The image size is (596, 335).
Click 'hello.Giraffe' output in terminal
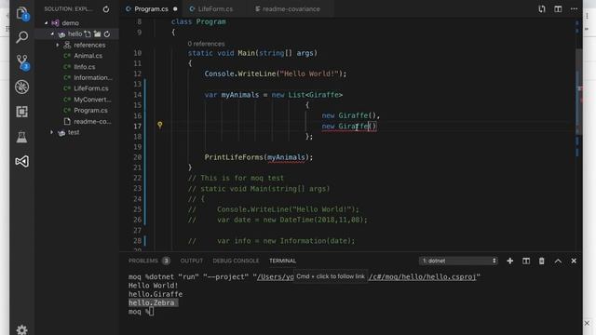(156, 294)
